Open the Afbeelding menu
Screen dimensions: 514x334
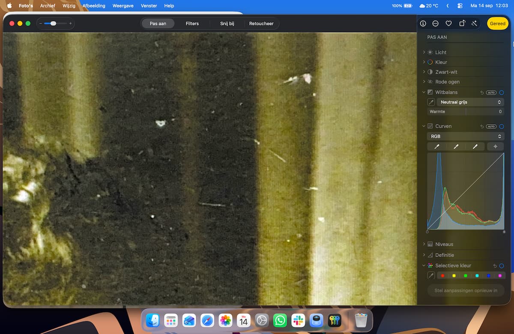94,6
